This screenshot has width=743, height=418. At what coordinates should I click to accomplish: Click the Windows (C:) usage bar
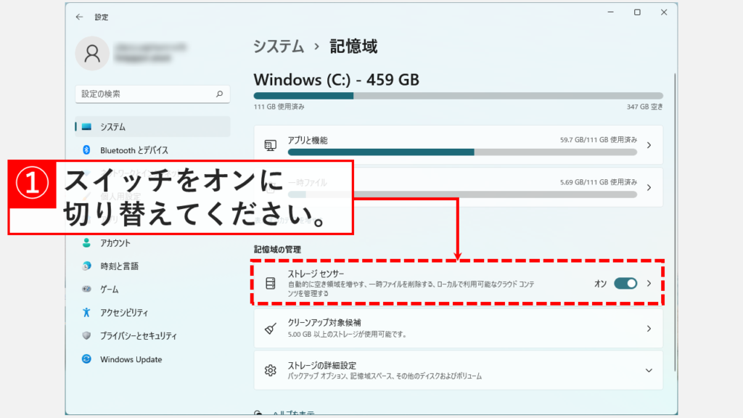[x=459, y=96]
